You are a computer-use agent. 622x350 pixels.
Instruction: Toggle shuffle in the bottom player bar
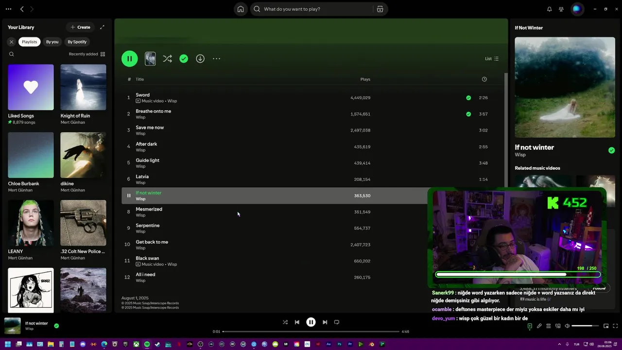click(285, 322)
